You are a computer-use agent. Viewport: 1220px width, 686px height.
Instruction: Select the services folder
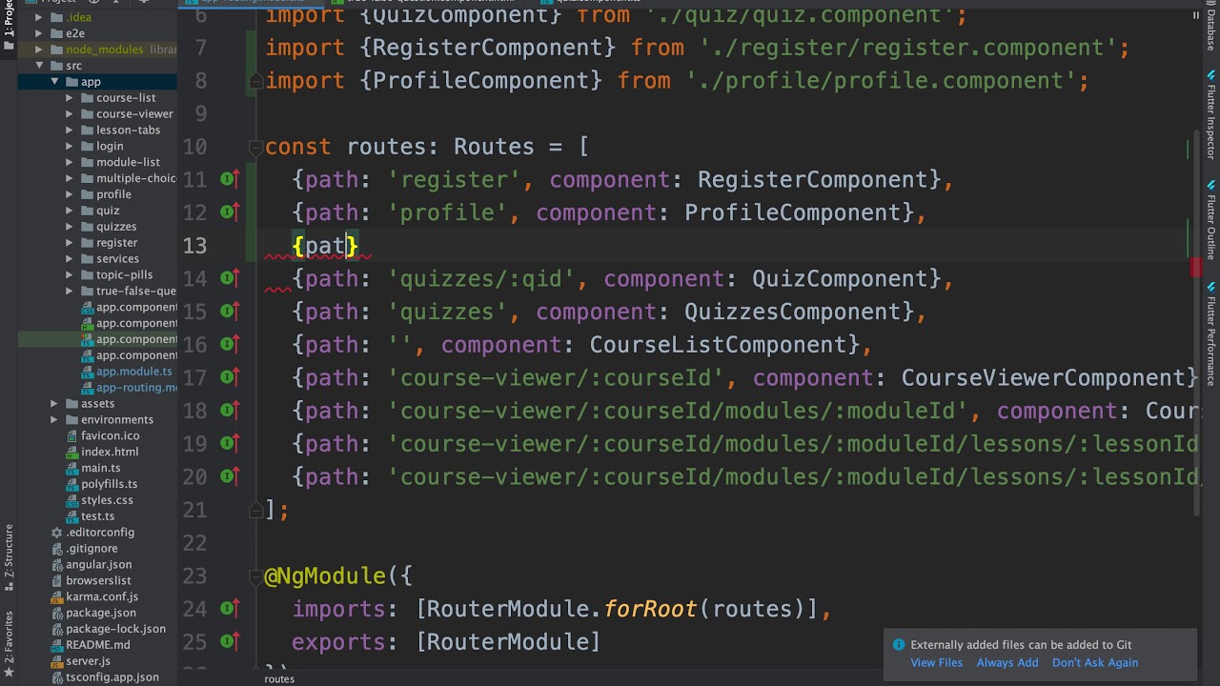[x=117, y=259]
